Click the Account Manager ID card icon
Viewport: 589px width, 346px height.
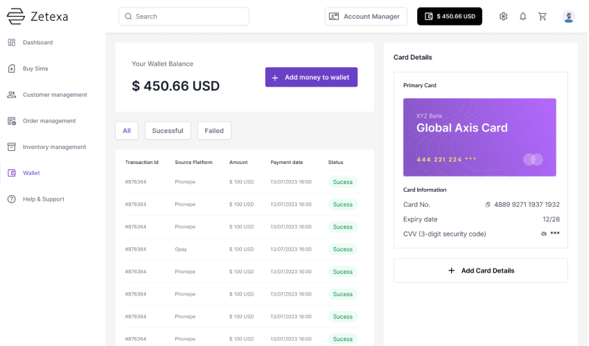pos(334,17)
